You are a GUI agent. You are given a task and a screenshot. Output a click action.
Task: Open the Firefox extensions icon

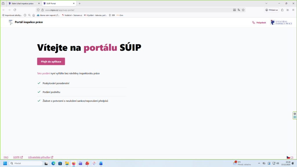point(282,10)
